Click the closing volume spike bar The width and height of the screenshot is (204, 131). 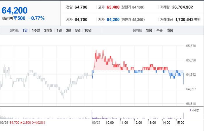pos(184,116)
